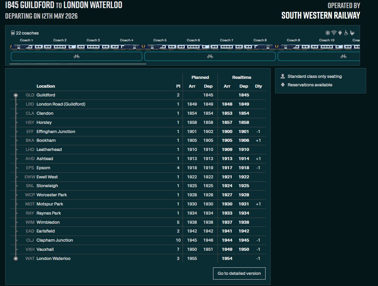Select the Coach 7 carriage image
Viewport: 378px width, 286px height.
tap(227, 47)
